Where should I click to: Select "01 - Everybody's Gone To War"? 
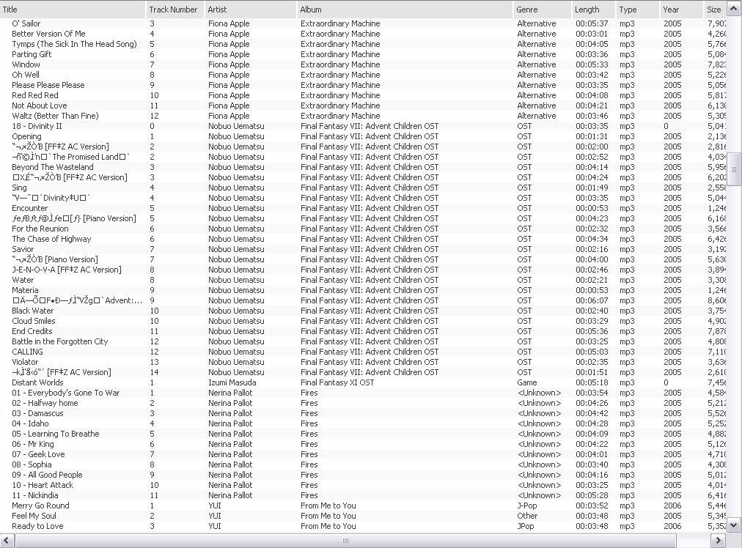point(66,393)
